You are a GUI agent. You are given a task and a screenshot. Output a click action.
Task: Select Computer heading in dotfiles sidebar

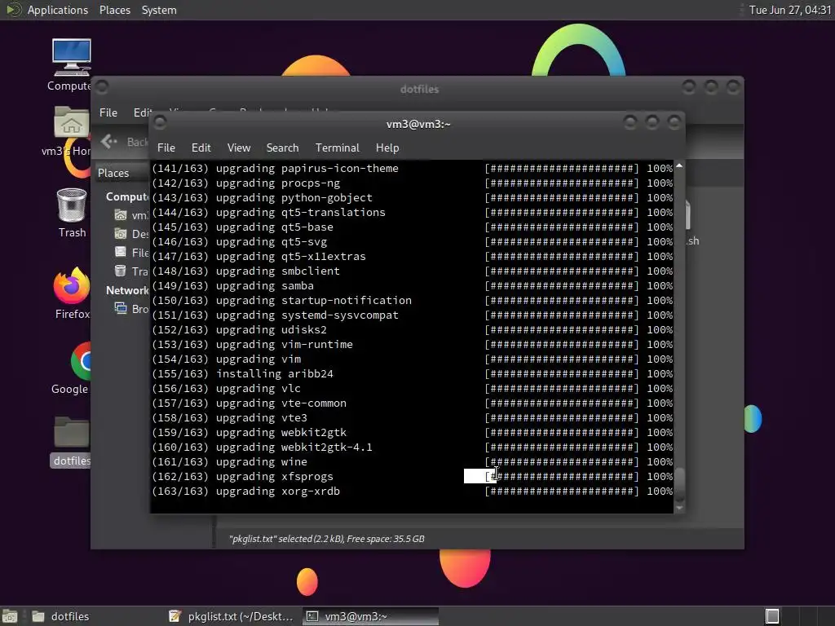pyautogui.click(x=126, y=196)
